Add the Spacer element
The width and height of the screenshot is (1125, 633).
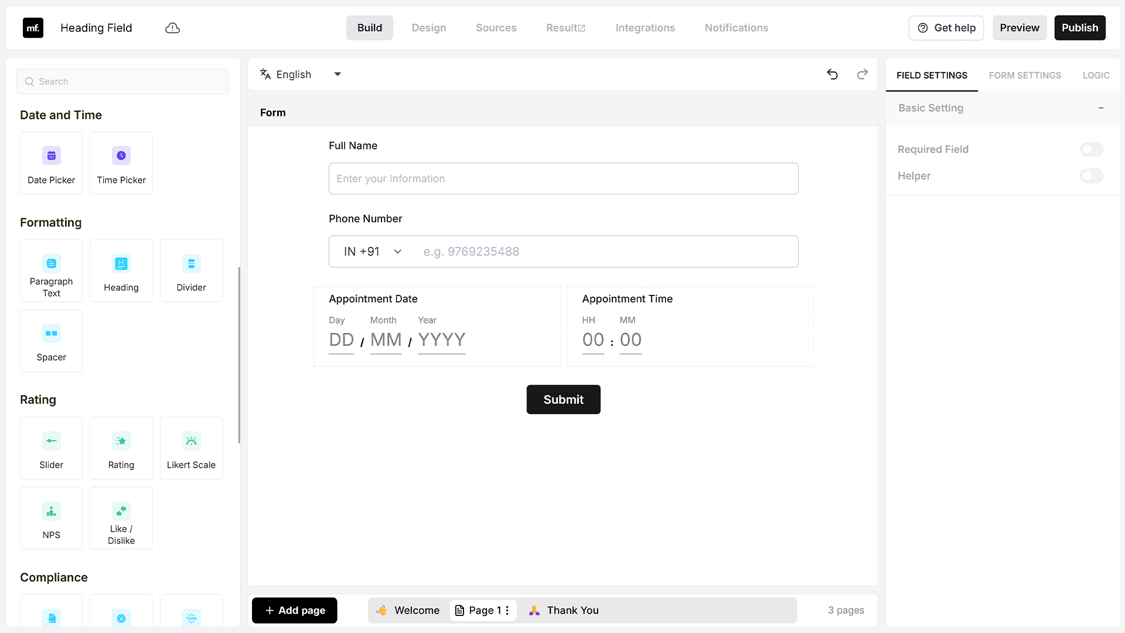pos(52,341)
